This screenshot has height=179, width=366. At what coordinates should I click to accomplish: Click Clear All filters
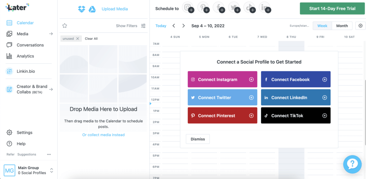pos(91,38)
